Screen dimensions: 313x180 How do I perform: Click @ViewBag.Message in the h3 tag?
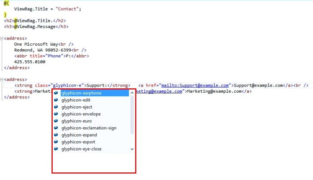(x=35, y=27)
